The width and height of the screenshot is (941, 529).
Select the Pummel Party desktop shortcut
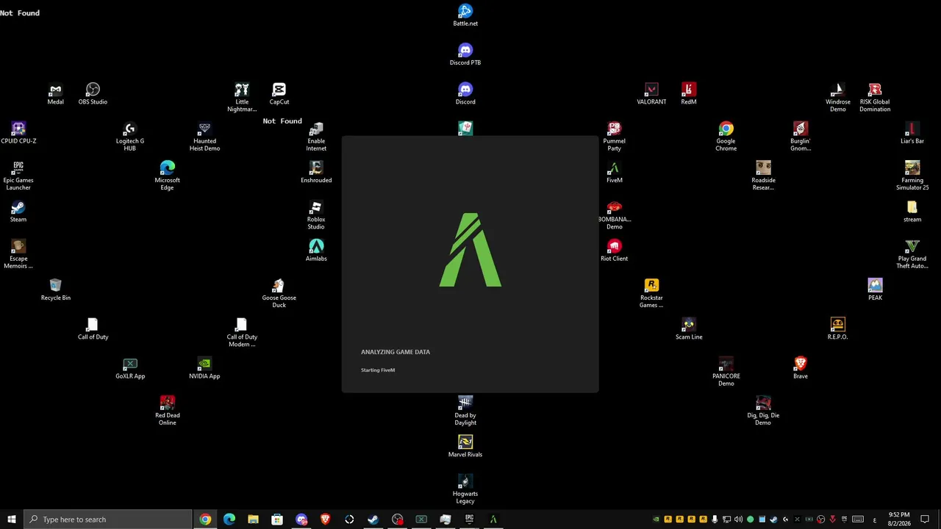click(615, 137)
